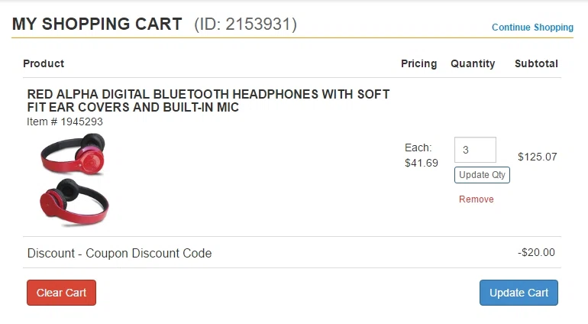Open the top red headphones product image
Image resolution: width=588 pixels, height=324 pixels.
click(x=73, y=154)
